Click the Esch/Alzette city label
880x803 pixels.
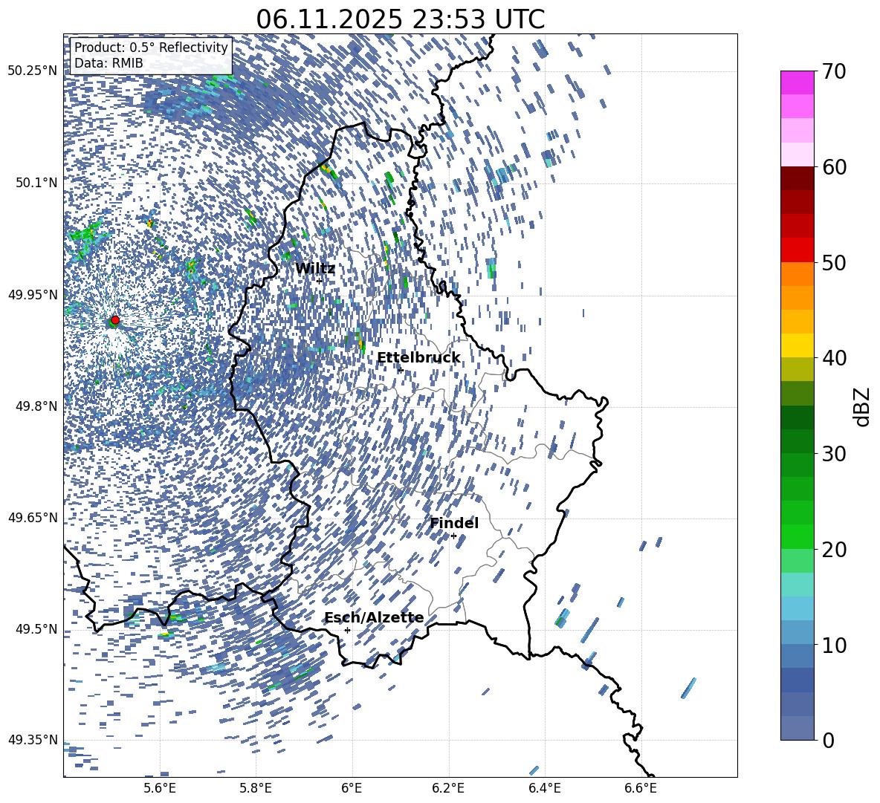pos(374,618)
